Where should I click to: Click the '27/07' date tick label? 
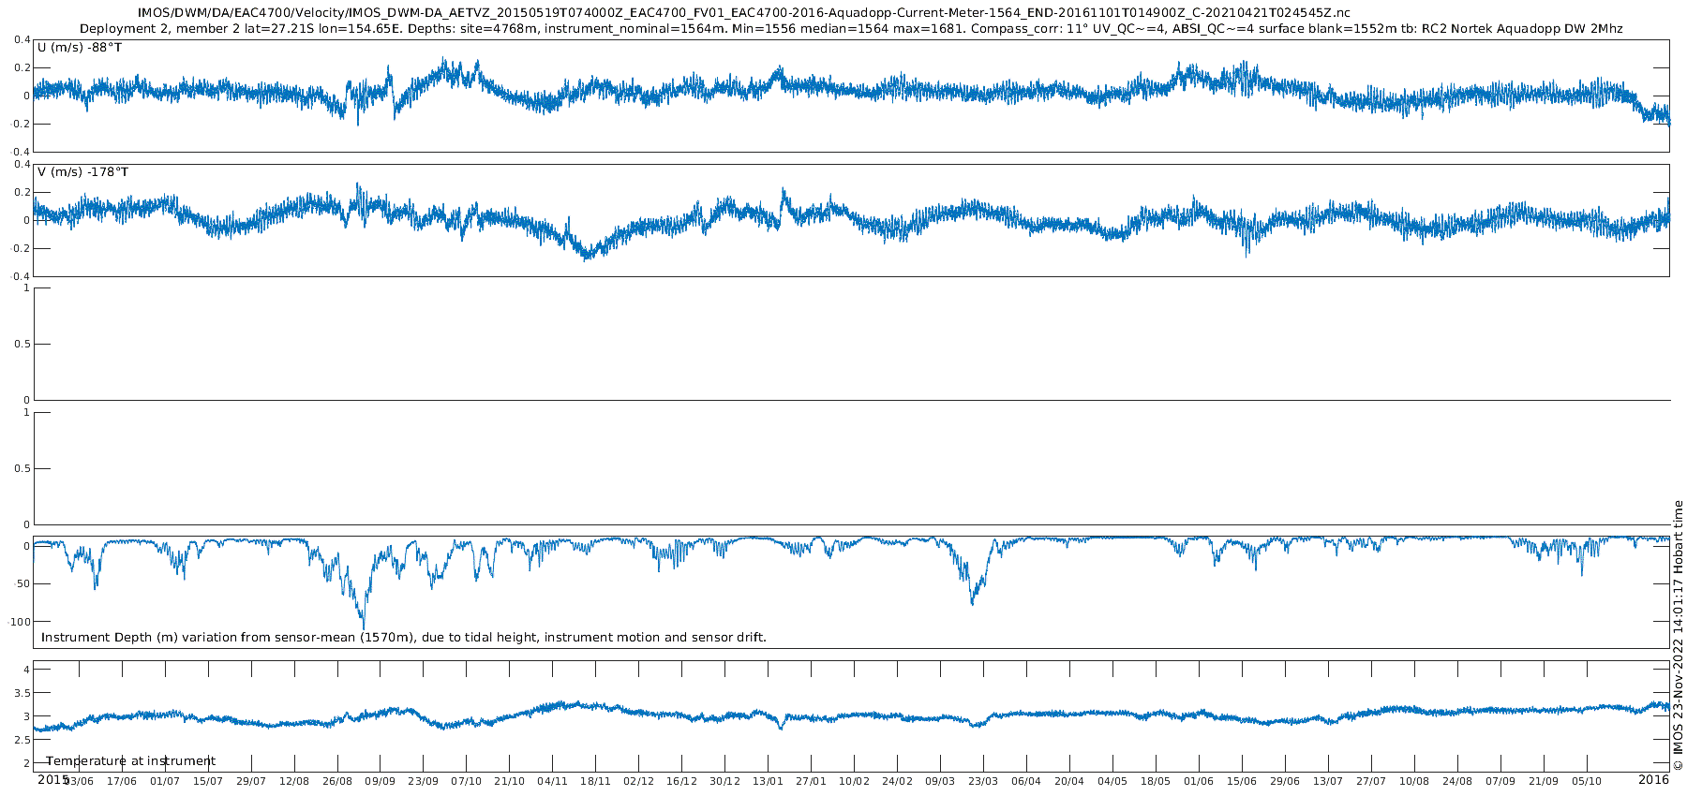pos(1372,781)
